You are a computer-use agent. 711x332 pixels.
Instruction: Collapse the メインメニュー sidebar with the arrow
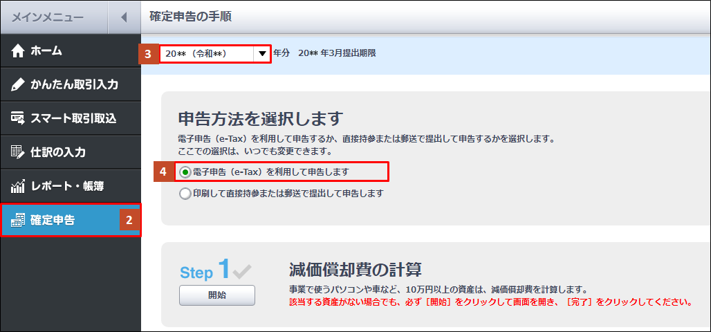point(124,17)
